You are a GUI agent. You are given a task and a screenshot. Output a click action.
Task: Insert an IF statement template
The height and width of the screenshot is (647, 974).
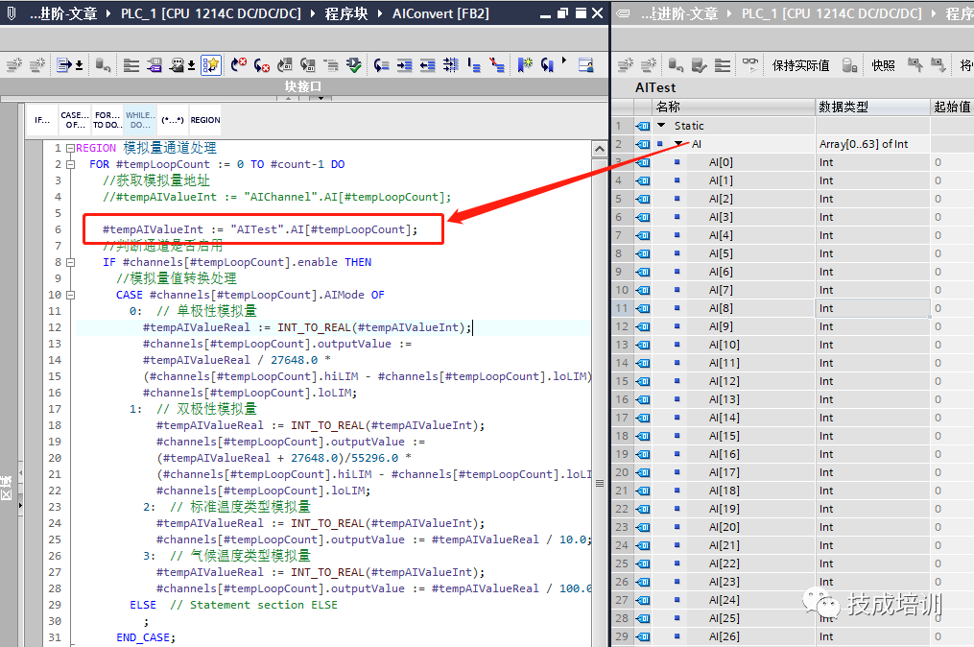(42, 120)
